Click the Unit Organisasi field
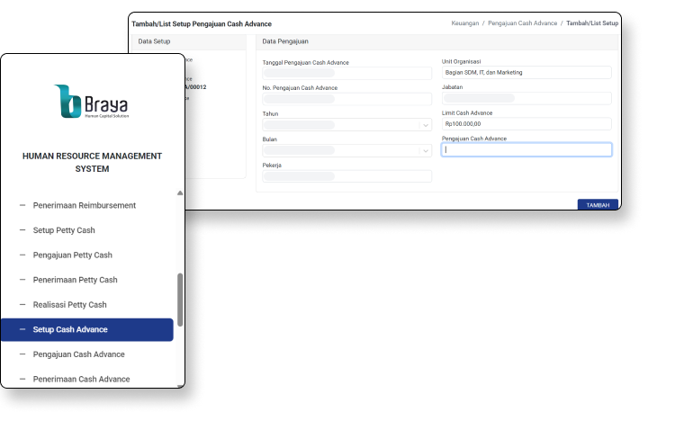 pos(526,73)
